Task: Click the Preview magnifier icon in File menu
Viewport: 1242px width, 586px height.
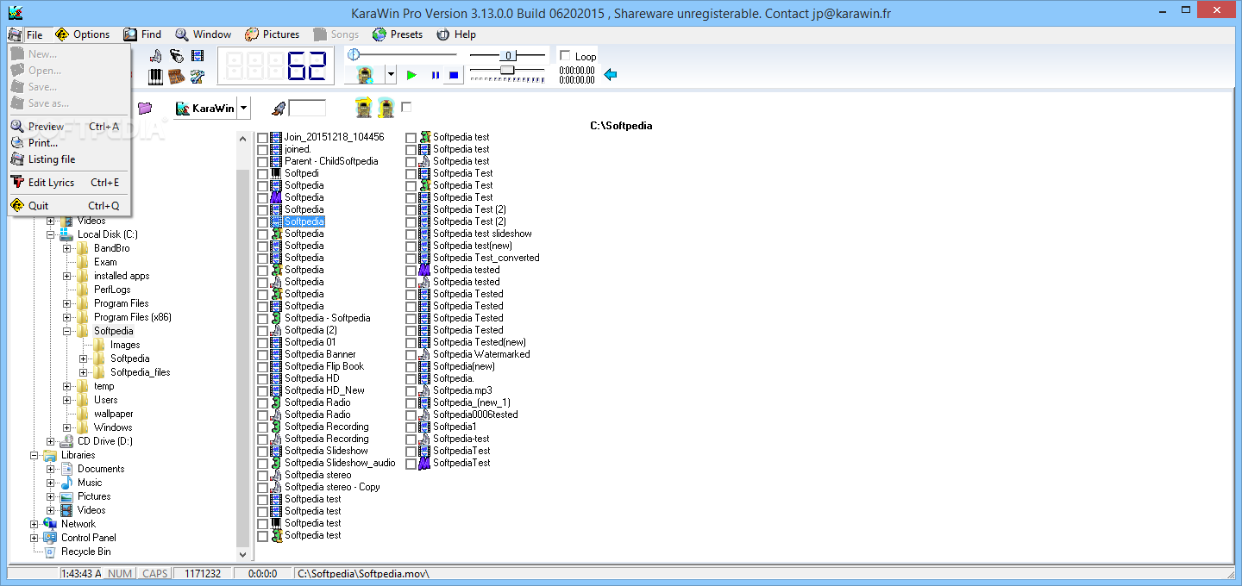Action: (17, 127)
